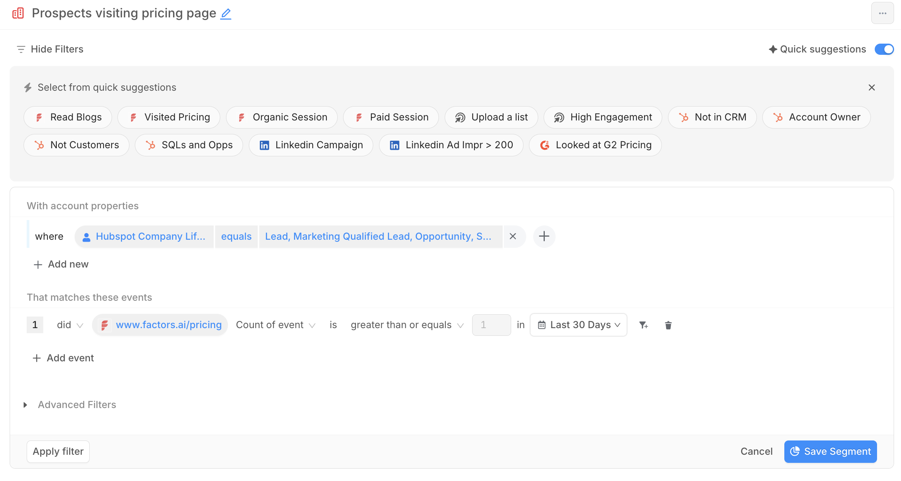Select SQLs and Opps suggestion

click(x=189, y=145)
